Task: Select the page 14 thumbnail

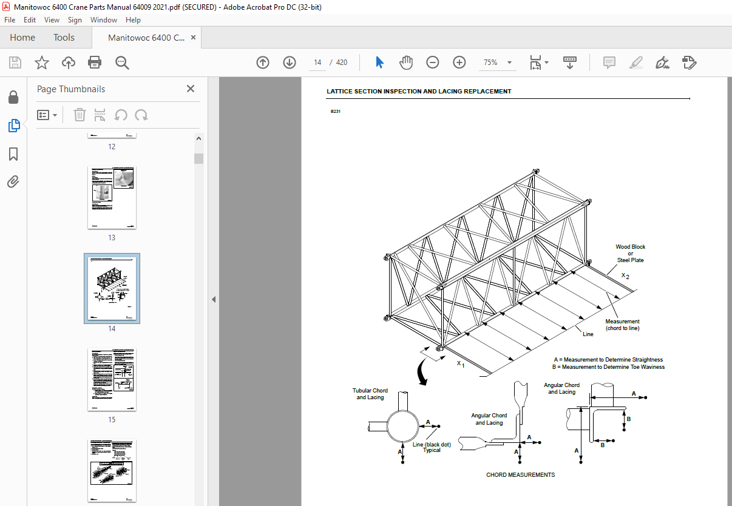Action: tap(112, 288)
